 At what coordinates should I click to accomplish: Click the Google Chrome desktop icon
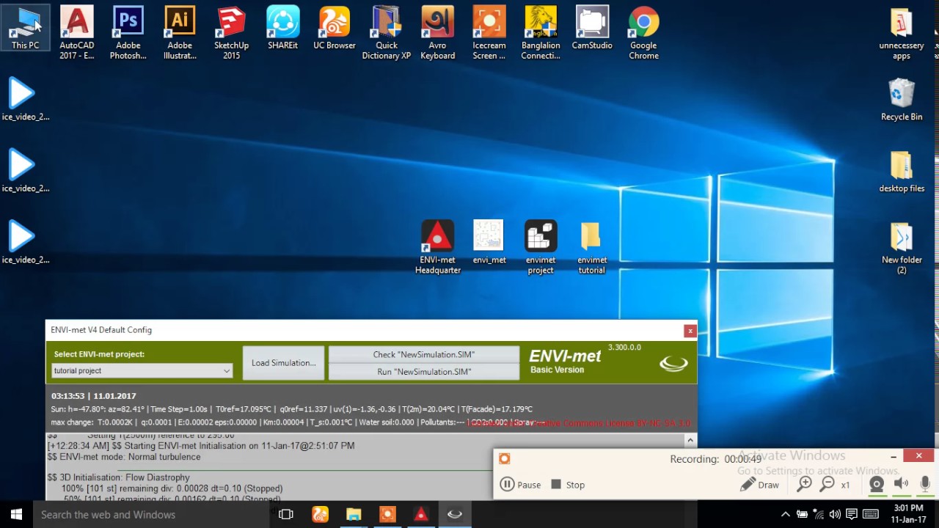(643, 32)
